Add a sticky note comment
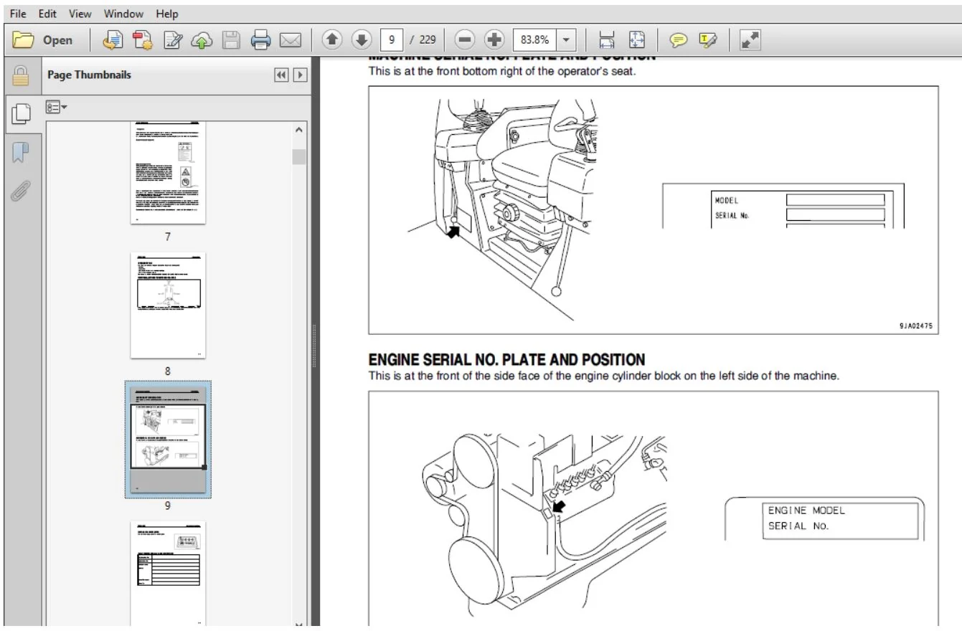The height and width of the screenshot is (631, 962). point(678,40)
